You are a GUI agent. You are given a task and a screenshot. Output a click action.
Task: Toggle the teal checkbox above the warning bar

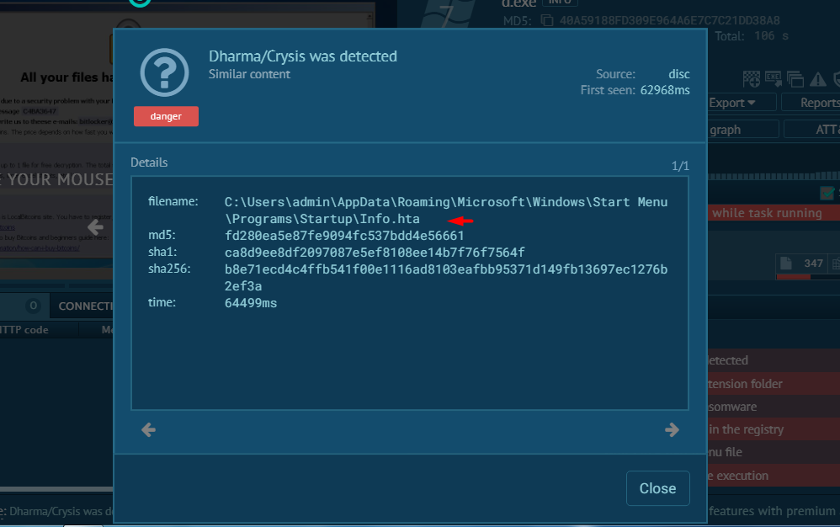click(x=827, y=193)
